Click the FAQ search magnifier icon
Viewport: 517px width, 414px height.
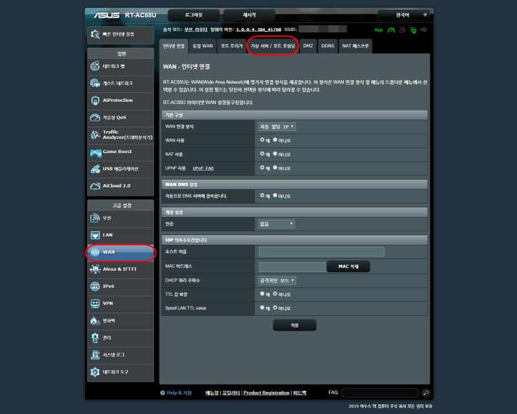point(426,393)
